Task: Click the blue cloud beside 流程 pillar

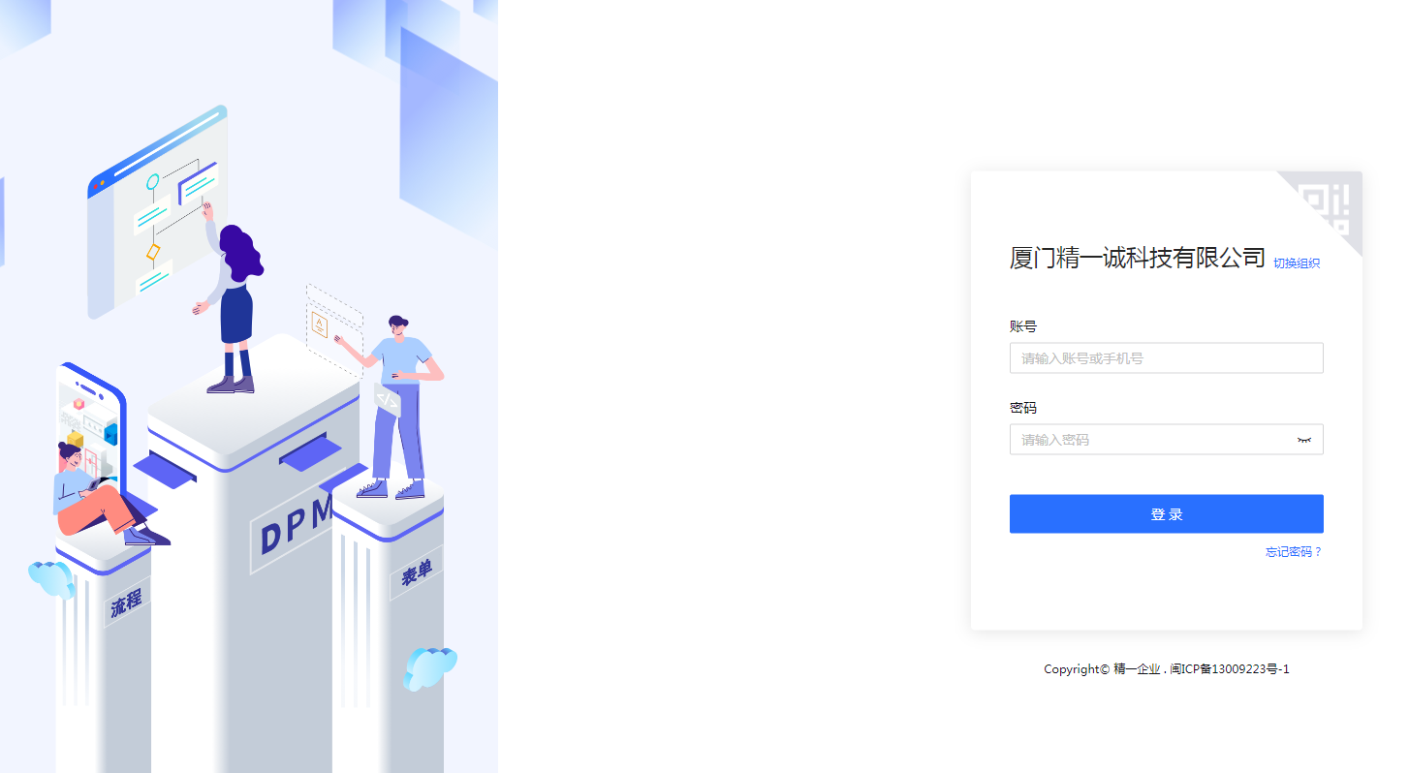Action: point(51,578)
